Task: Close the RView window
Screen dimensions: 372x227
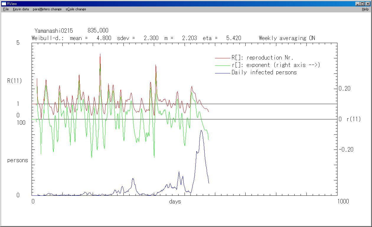Action: pyautogui.click(x=368, y=4)
